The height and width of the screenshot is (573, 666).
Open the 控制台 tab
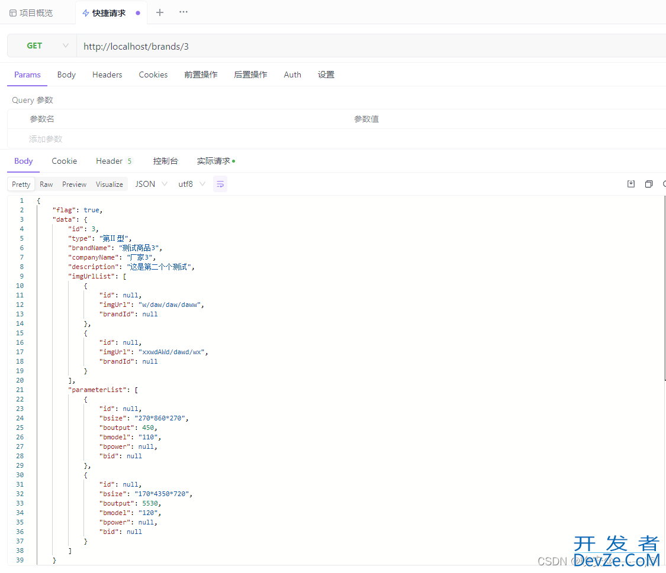(x=165, y=161)
